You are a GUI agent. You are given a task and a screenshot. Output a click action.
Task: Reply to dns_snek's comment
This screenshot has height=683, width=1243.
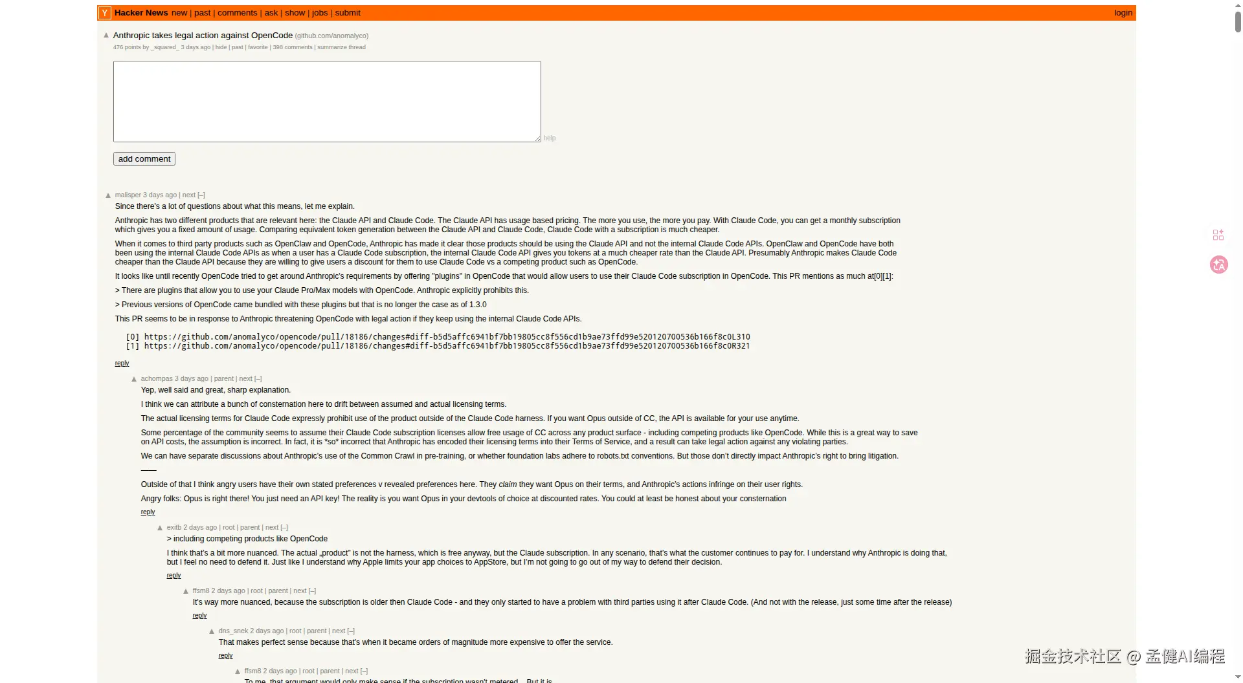coord(225,656)
